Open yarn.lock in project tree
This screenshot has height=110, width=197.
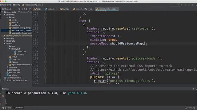point(12,75)
